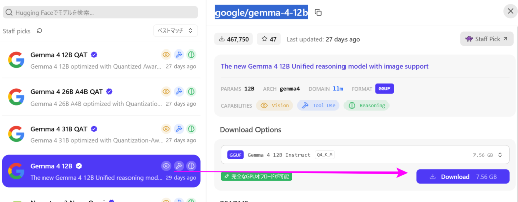Click tool use hammer icon on Gemma 4 26B A4B QAT
The width and height of the screenshot is (518, 202).
coord(179,91)
